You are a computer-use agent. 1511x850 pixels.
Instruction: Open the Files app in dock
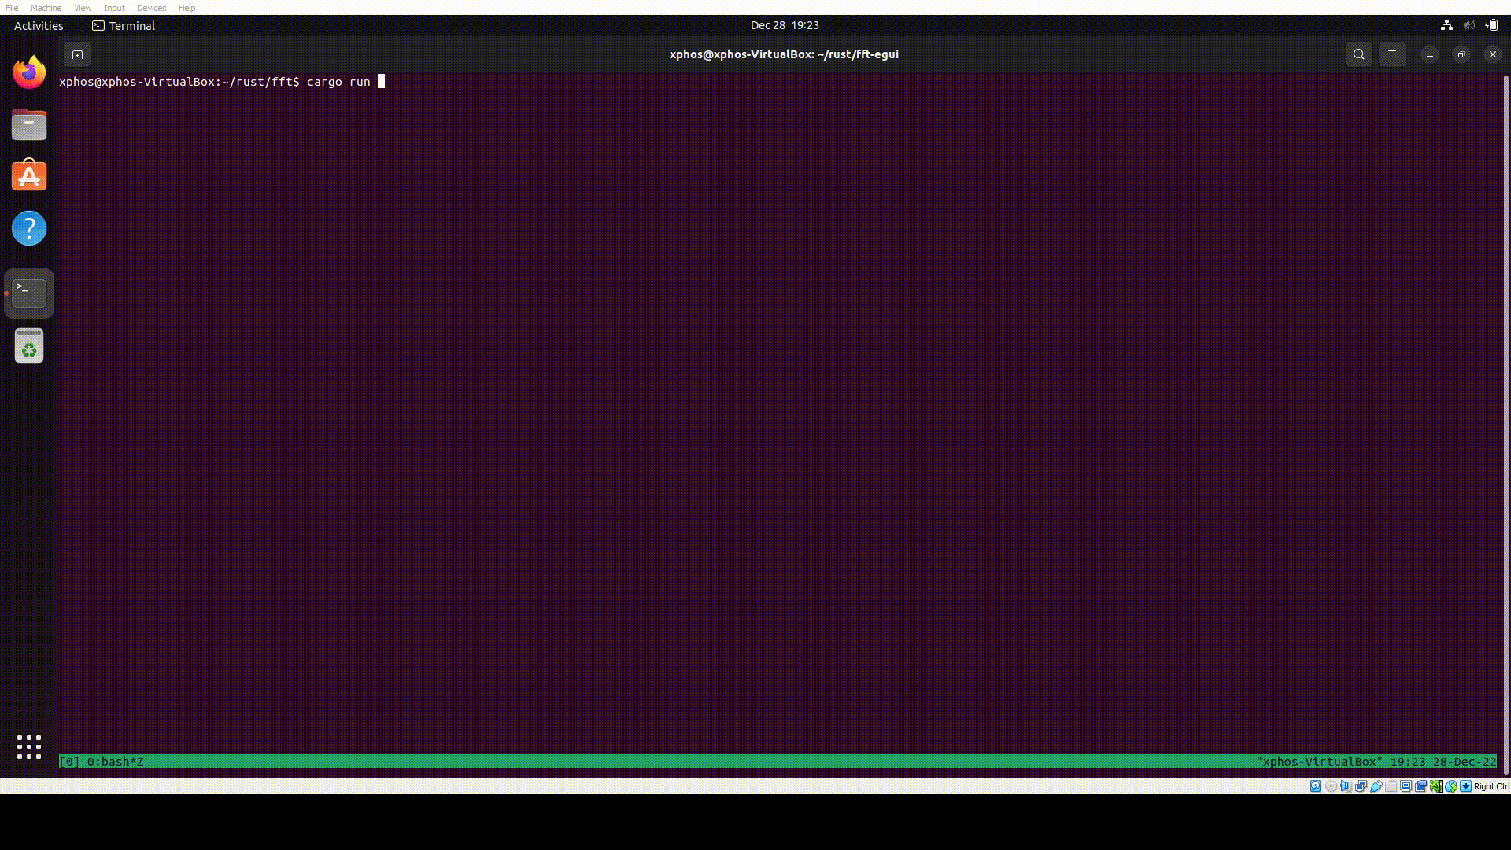[29, 125]
